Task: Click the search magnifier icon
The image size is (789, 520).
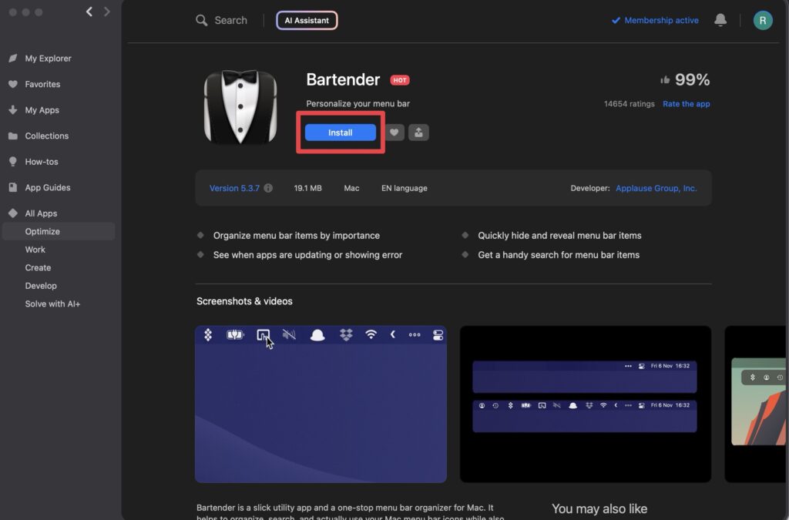Action: point(201,21)
